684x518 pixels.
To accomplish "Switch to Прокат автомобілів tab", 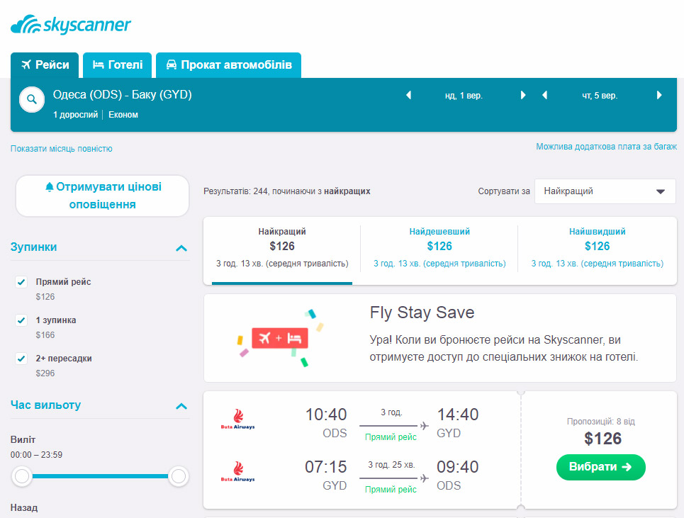I will (228, 65).
